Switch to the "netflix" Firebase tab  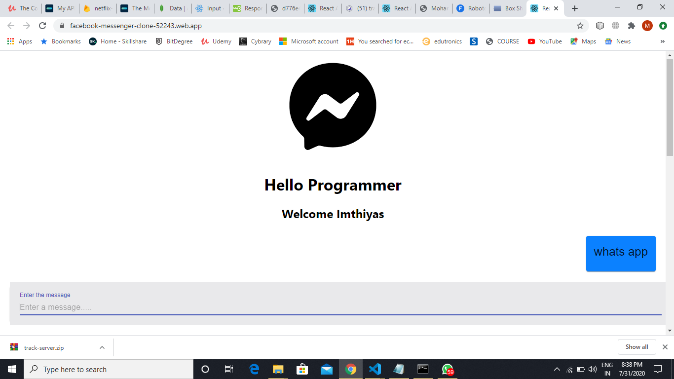97,8
